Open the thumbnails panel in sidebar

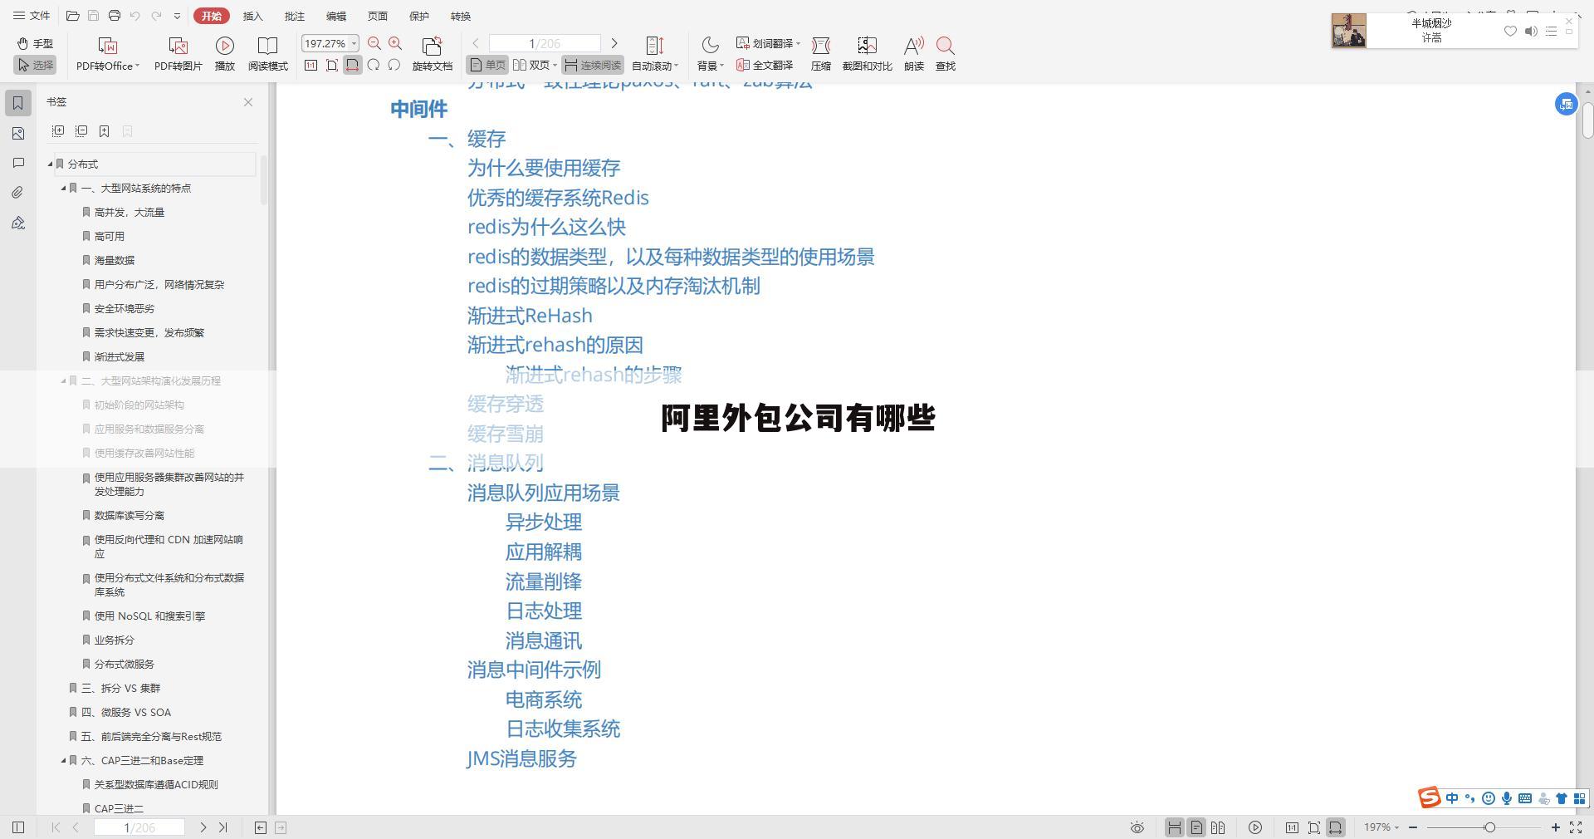pyautogui.click(x=18, y=133)
